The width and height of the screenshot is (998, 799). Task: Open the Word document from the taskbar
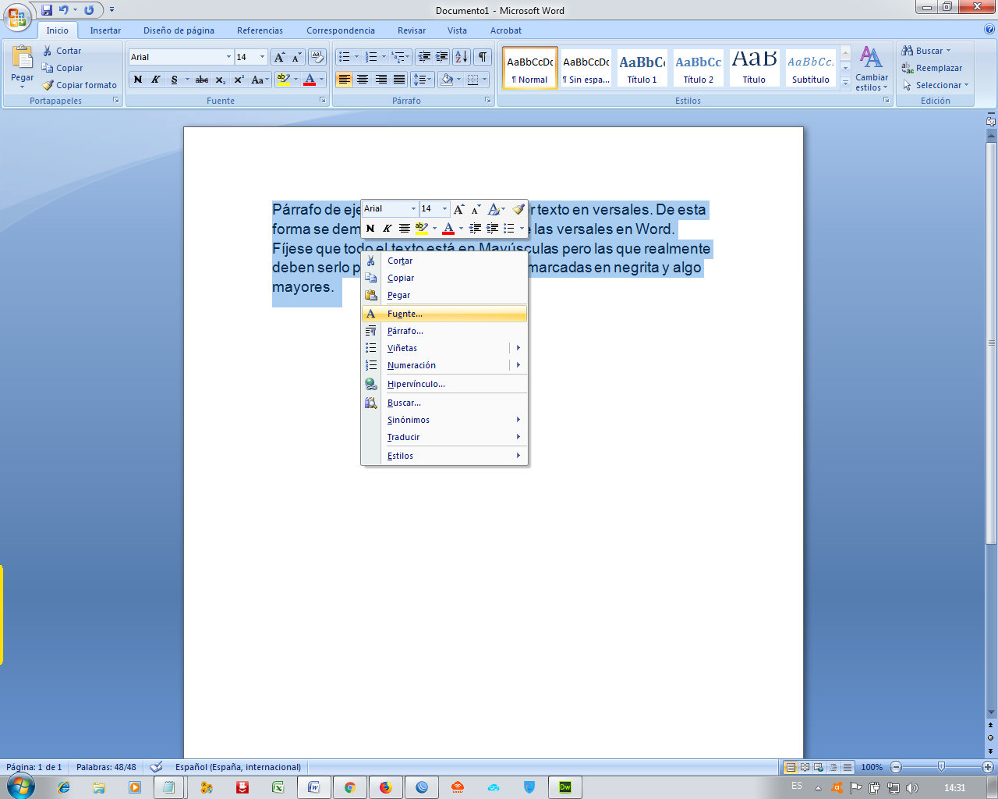click(x=315, y=787)
